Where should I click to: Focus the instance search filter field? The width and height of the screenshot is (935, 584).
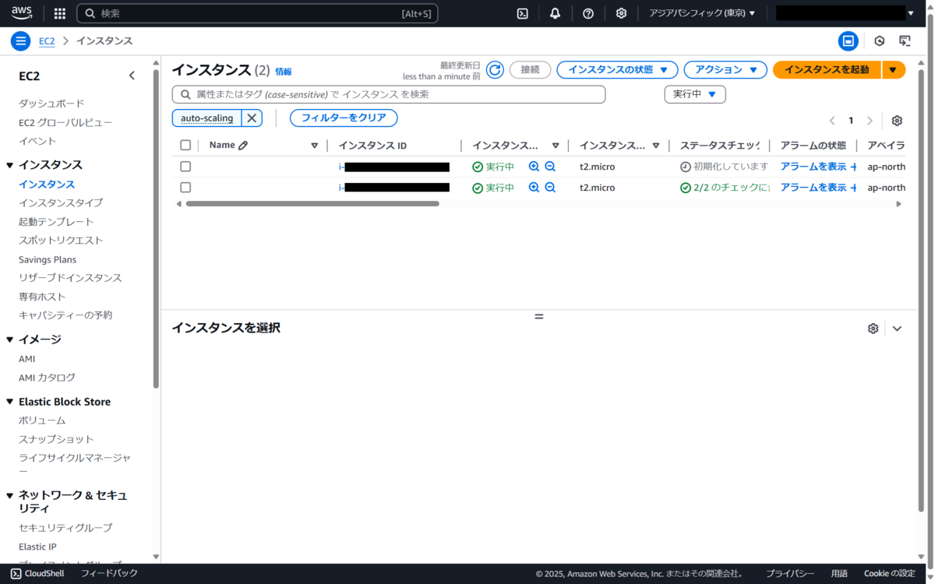click(389, 94)
